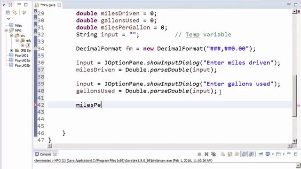Click warning marker beside line 31
The height and width of the screenshot is (169, 301).
coord(36,27)
